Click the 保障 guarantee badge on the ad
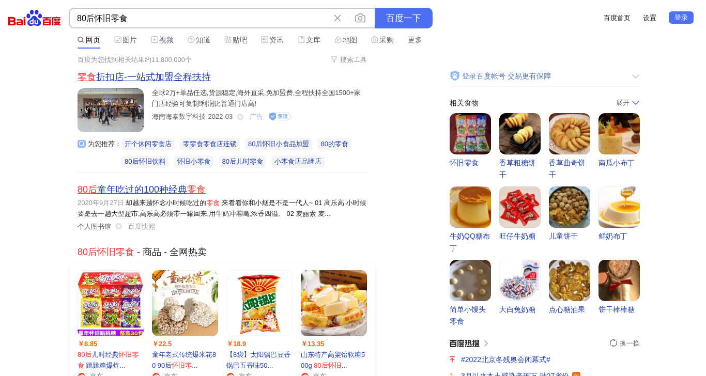 (x=280, y=117)
